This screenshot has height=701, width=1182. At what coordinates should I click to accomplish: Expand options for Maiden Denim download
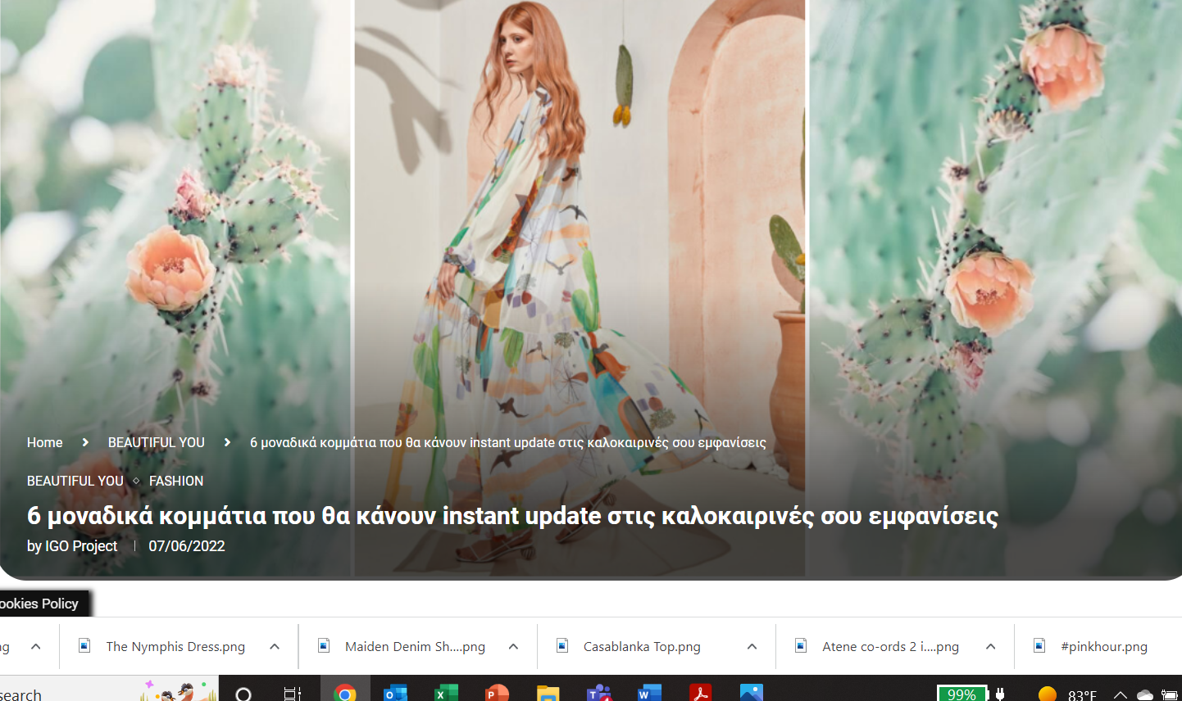point(513,647)
